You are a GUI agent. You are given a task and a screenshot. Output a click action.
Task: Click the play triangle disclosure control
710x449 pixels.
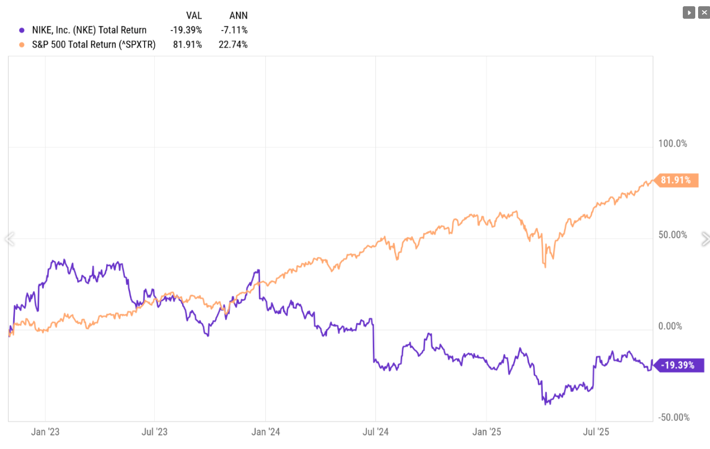tap(688, 12)
